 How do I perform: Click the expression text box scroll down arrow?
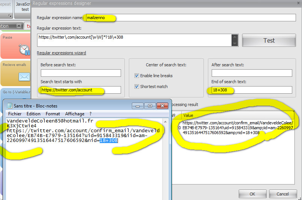point(235,43)
